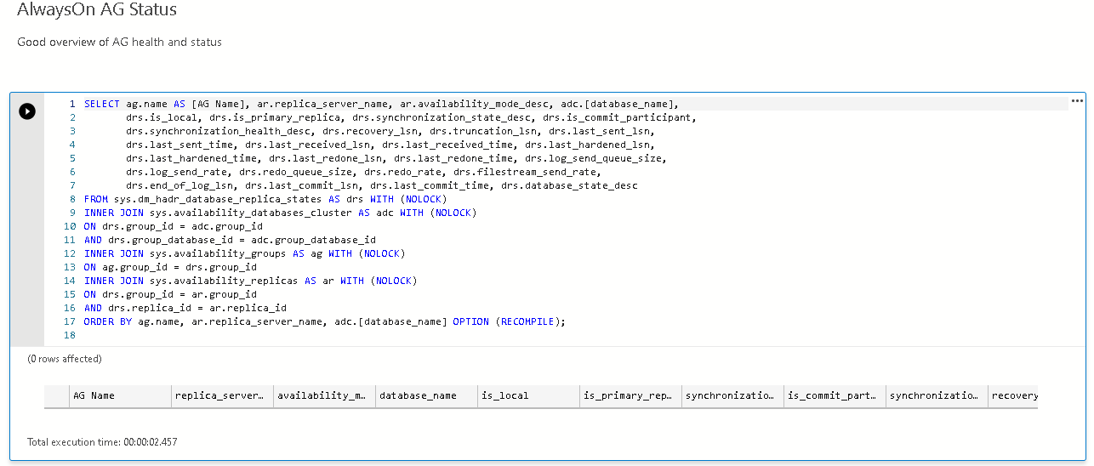Image resolution: width=1094 pixels, height=466 pixels.
Task: Click the ORDER BY line 17
Action: (325, 321)
